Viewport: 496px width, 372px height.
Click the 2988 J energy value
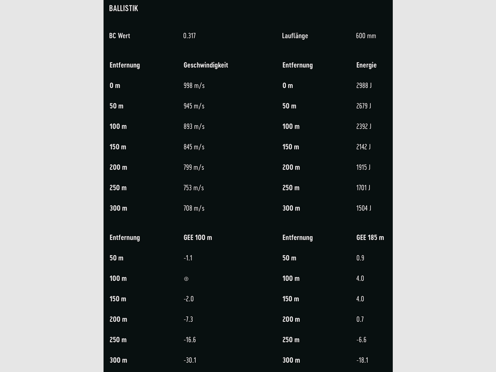(x=364, y=86)
